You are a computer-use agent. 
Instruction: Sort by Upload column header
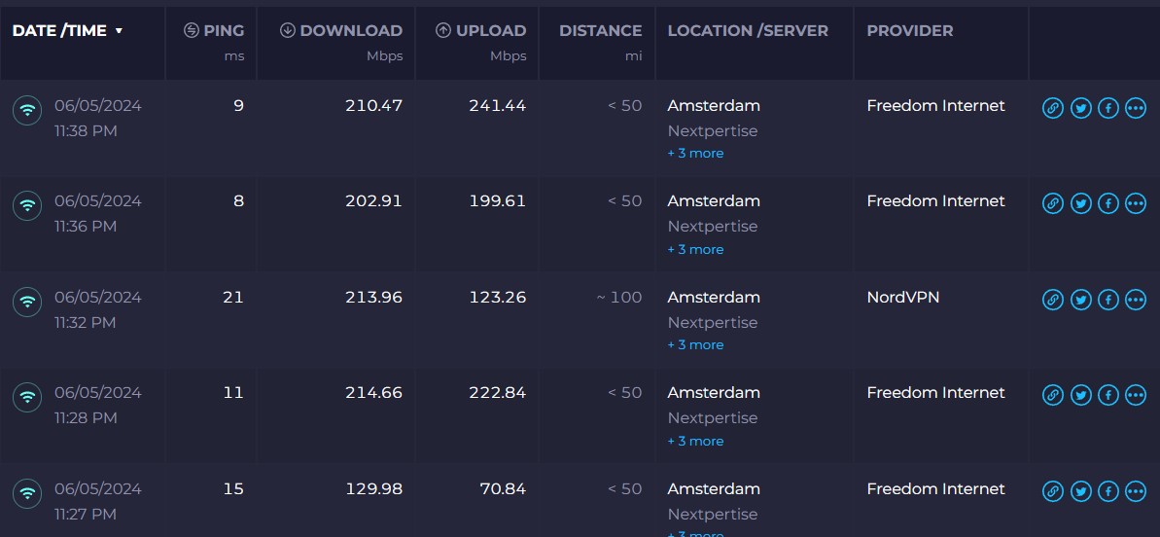[480, 31]
